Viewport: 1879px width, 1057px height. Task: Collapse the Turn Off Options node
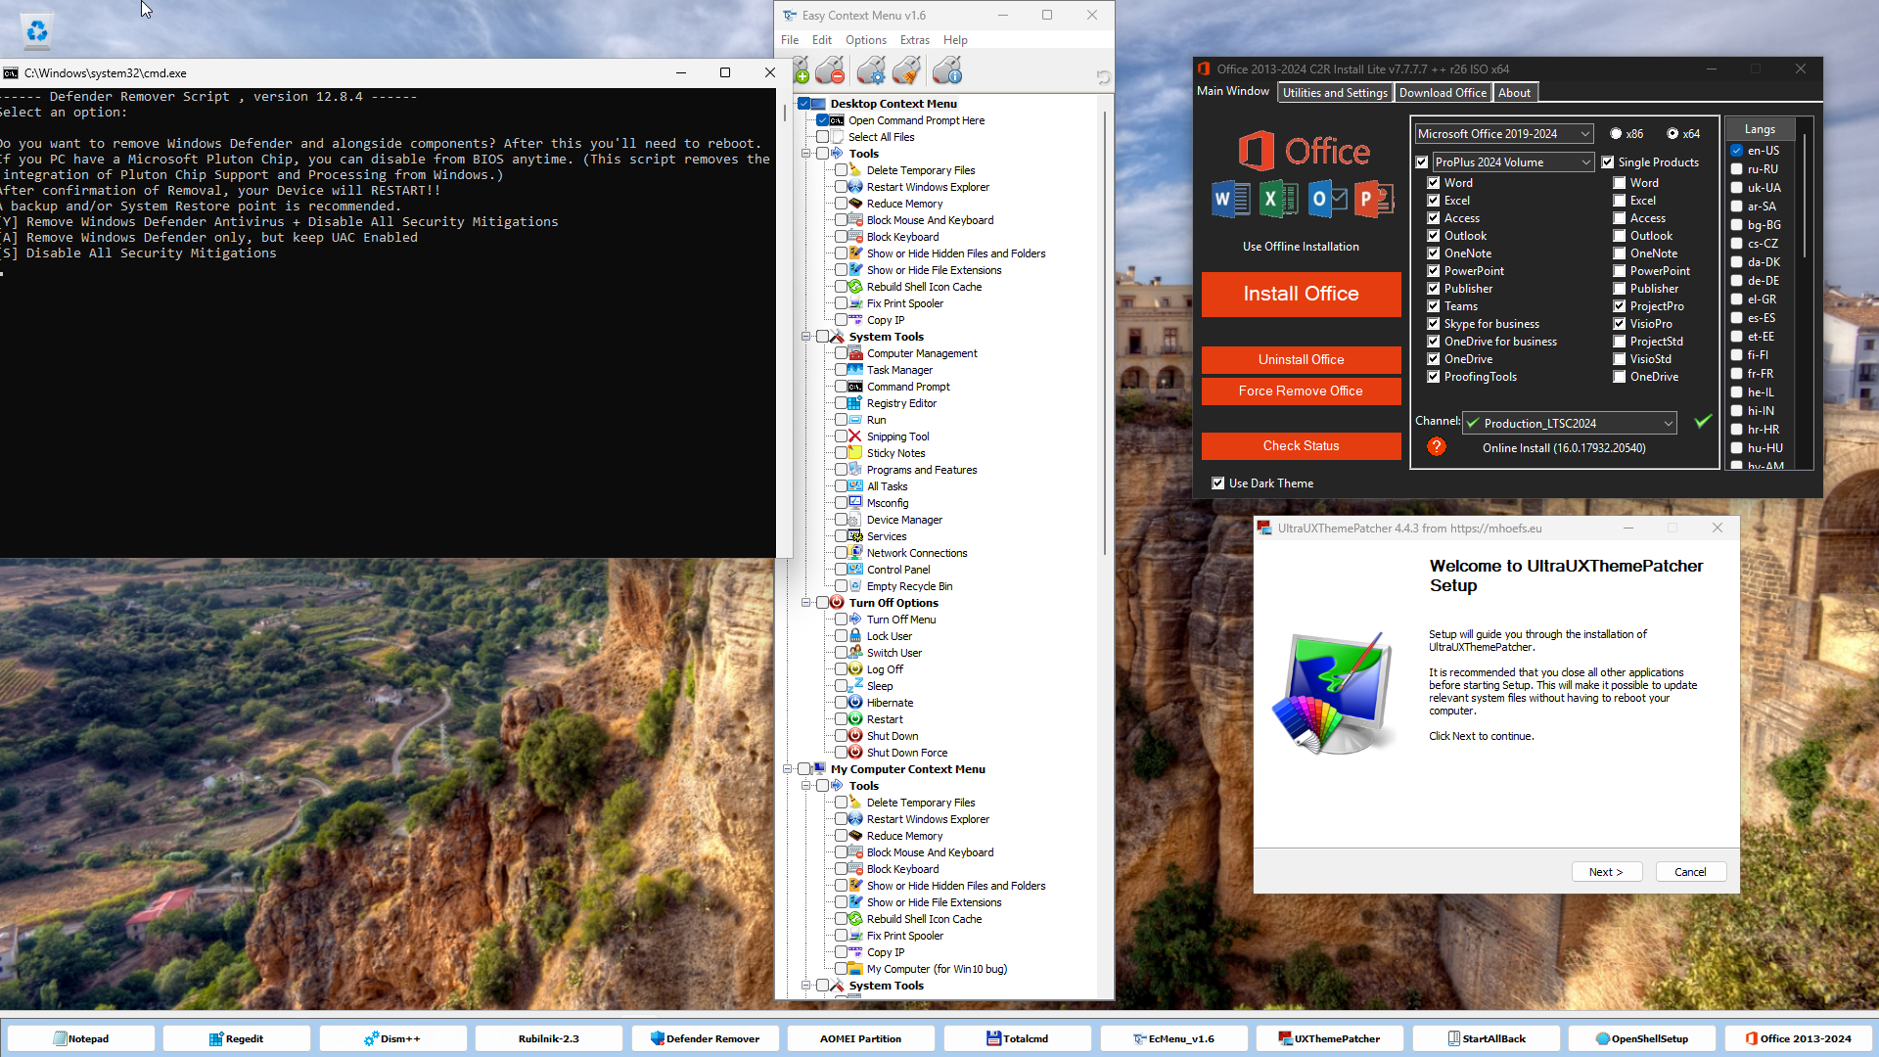click(806, 603)
